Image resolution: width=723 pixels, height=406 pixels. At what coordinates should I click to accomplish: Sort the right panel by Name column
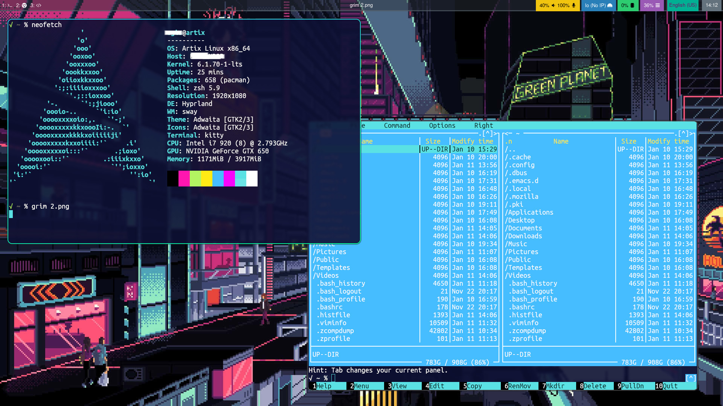click(x=561, y=141)
